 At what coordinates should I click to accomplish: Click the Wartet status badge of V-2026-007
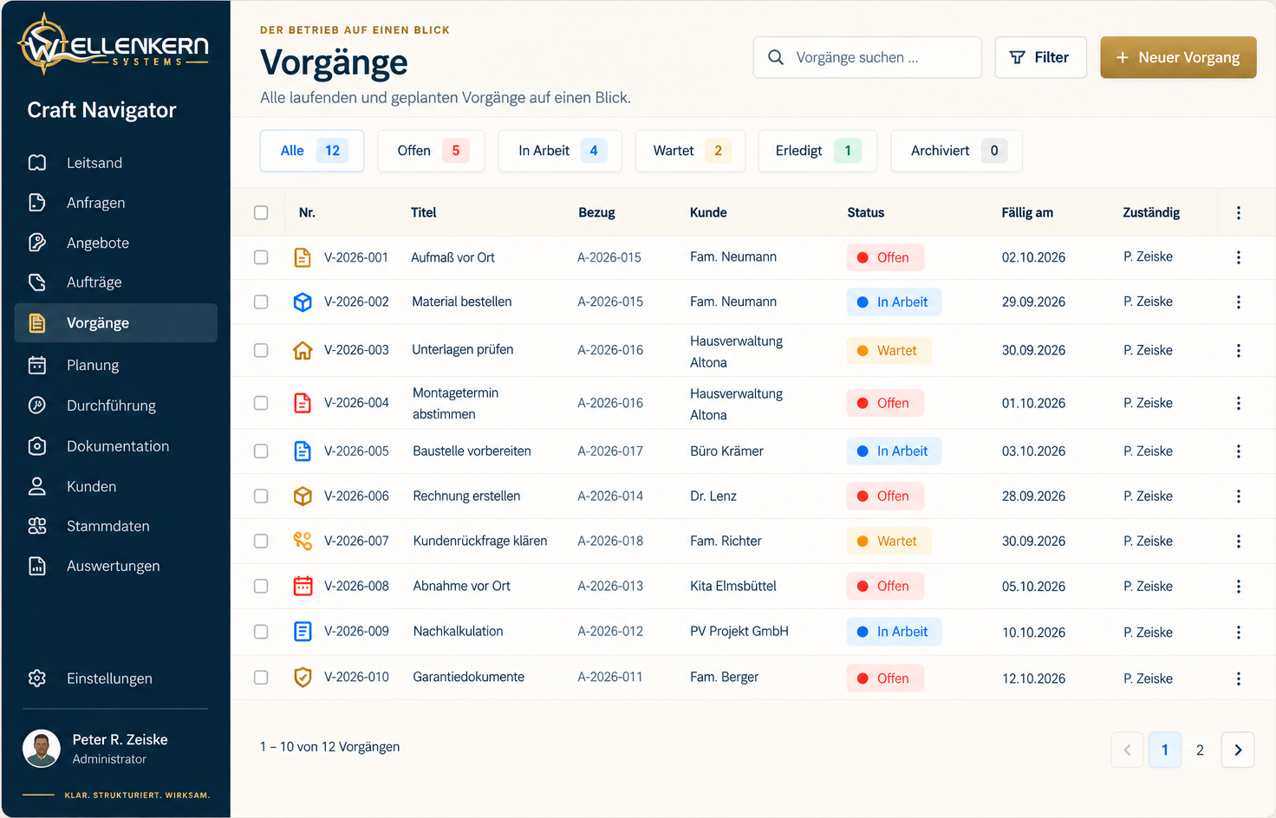click(889, 541)
